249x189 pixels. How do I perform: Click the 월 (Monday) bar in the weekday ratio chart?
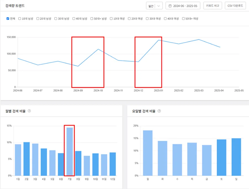click(x=148, y=153)
